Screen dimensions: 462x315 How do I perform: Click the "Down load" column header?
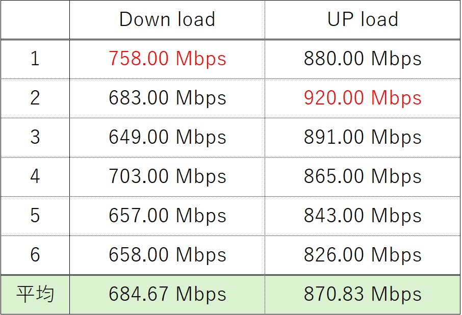pos(167,20)
